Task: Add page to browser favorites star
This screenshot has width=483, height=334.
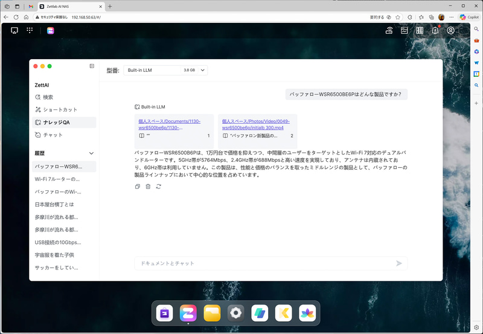Action: (x=398, y=18)
